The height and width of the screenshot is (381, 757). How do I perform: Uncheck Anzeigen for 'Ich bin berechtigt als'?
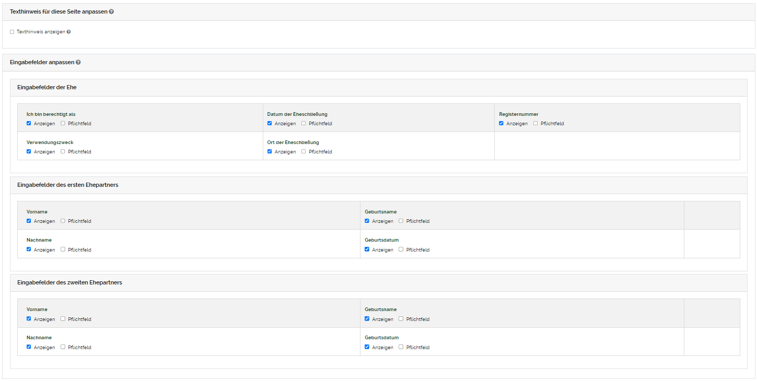pos(29,123)
